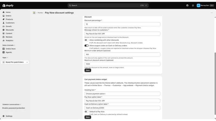Viewport: 216px width, 121px height.
Task: Open the Online Store channel
Action: (x=11, y=49)
